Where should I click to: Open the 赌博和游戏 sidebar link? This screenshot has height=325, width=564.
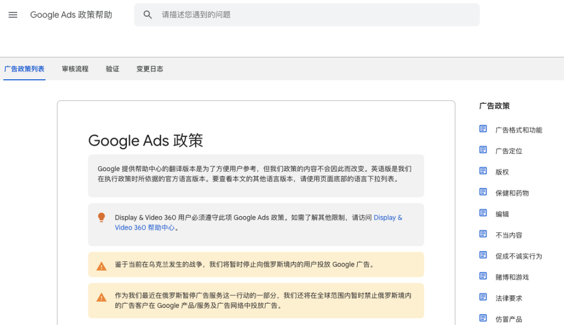click(512, 277)
